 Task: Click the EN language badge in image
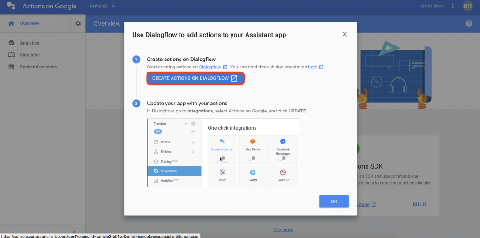click(x=157, y=132)
